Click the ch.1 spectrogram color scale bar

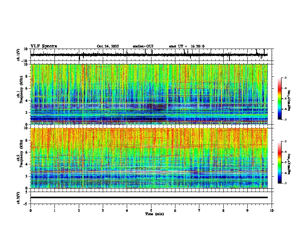click(x=279, y=99)
